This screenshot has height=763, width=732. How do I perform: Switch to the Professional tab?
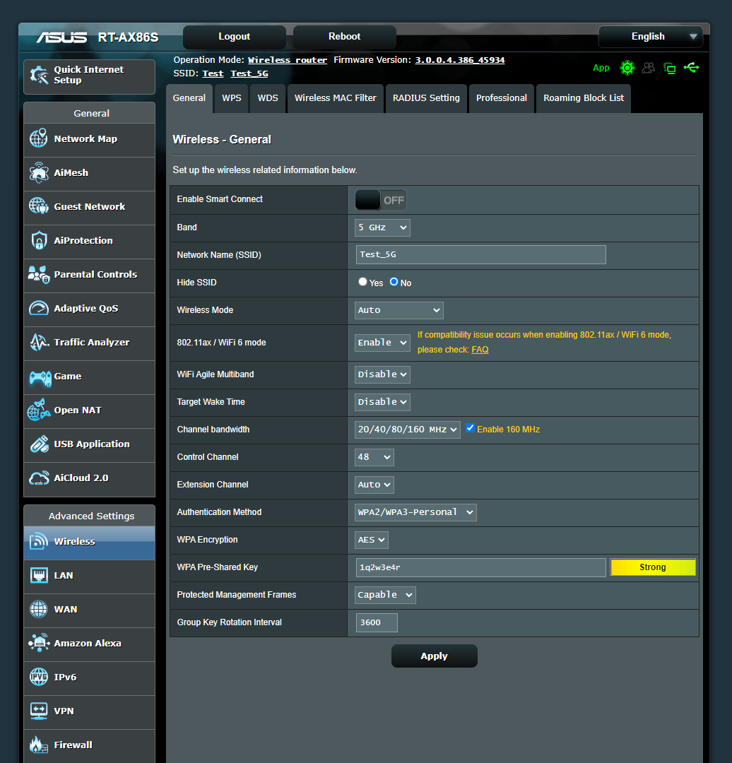pos(502,98)
